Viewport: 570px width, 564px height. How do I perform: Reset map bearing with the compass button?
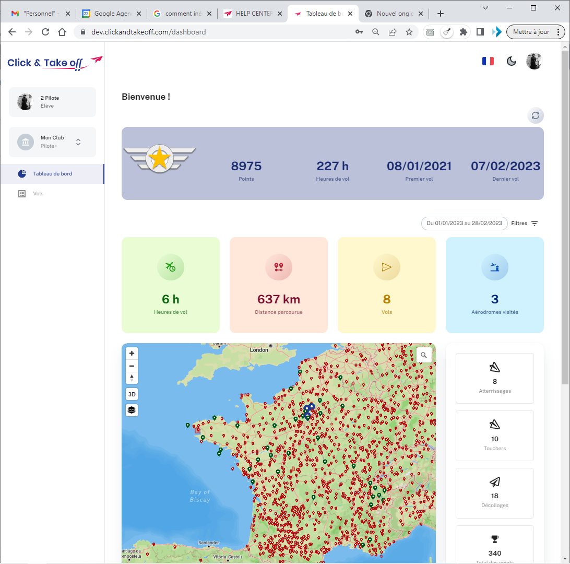pos(132,378)
